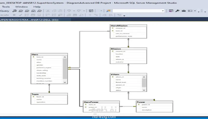Viewport: 208px width, 119px height.
Task: Click the XMLA query icon
Action: (x=33, y=11)
